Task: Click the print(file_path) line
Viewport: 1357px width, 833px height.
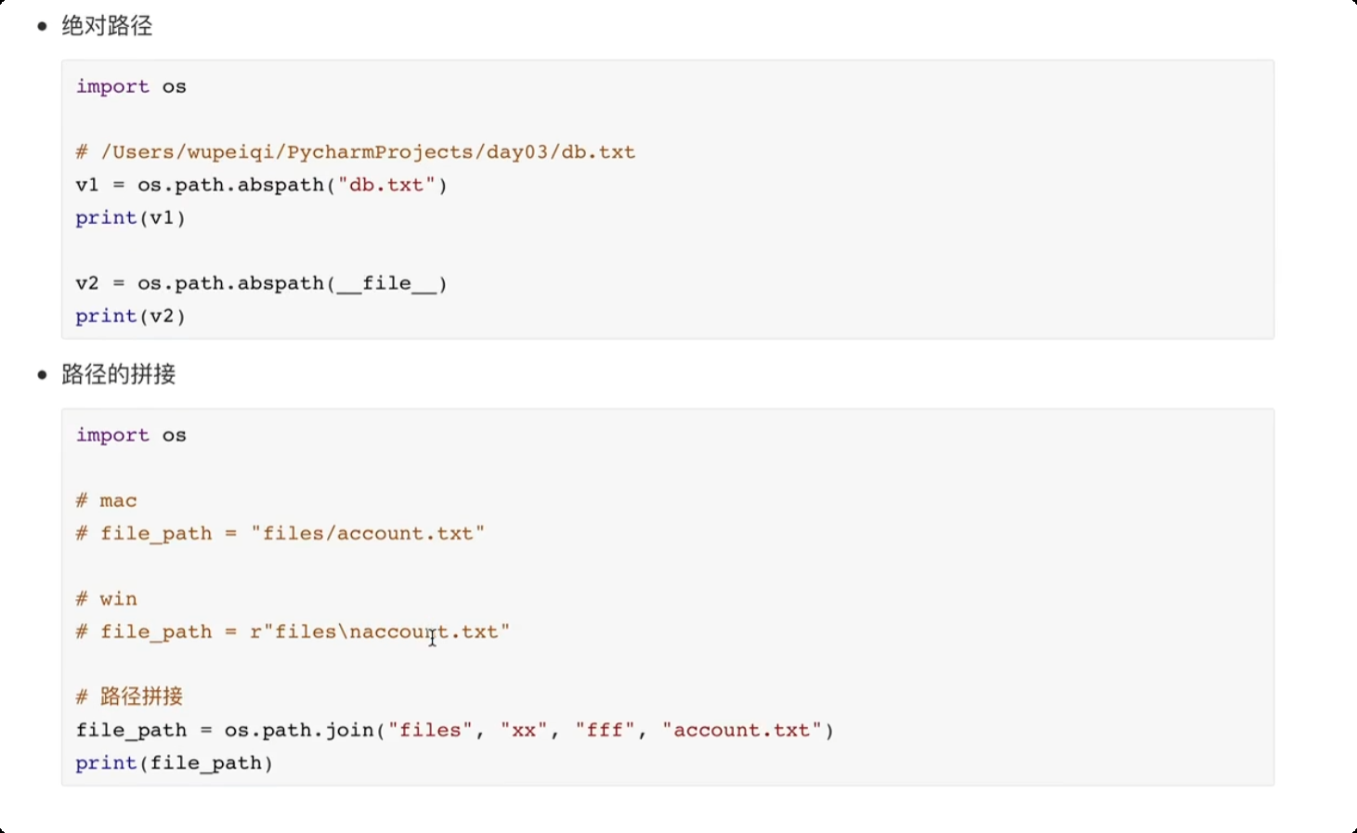Action: click(175, 763)
